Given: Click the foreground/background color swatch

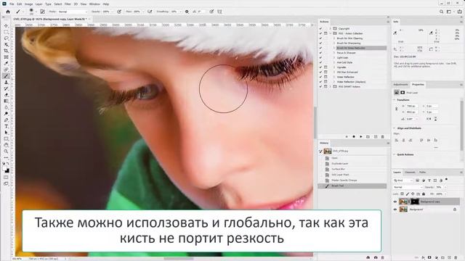Looking at the screenshot, I should coord(6,170).
